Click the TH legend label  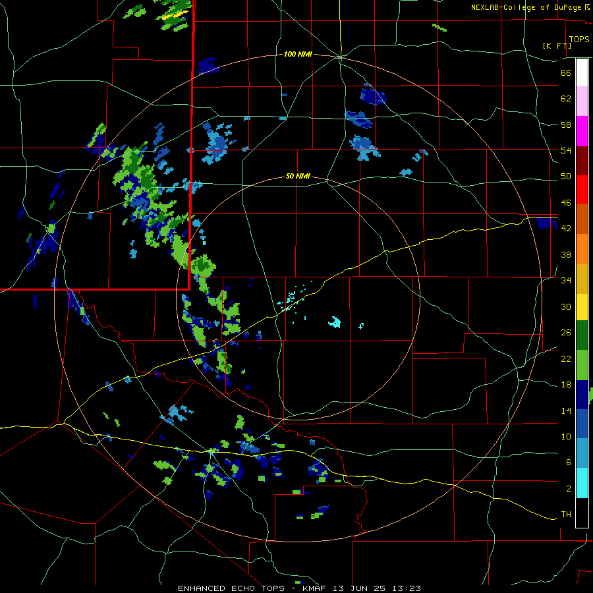[x=566, y=515]
